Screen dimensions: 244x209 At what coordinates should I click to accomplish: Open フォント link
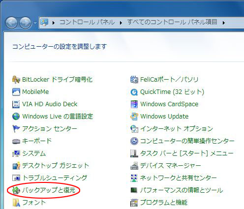[34, 203]
